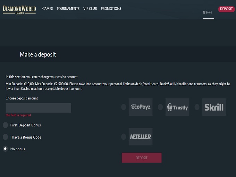Select the Skrill radio button
The image size is (236, 177).
click(197, 107)
